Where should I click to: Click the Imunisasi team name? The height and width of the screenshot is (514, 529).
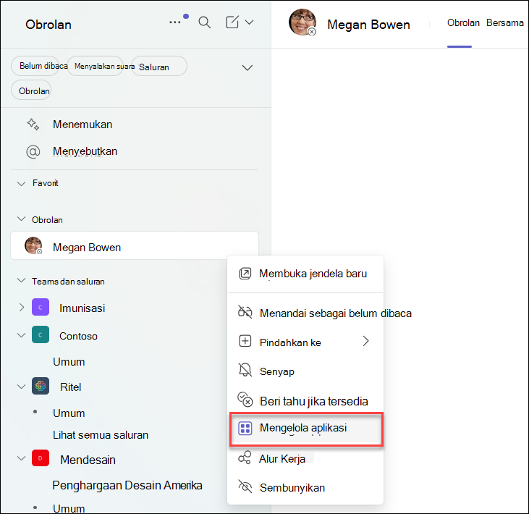[x=82, y=308]
